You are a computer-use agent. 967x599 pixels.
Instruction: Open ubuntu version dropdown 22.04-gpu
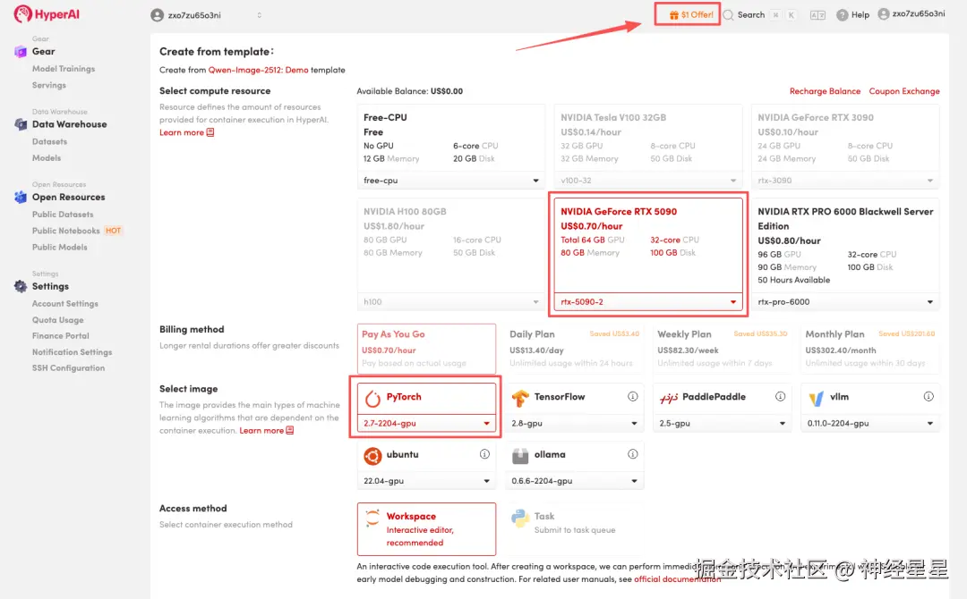point(426,481)
